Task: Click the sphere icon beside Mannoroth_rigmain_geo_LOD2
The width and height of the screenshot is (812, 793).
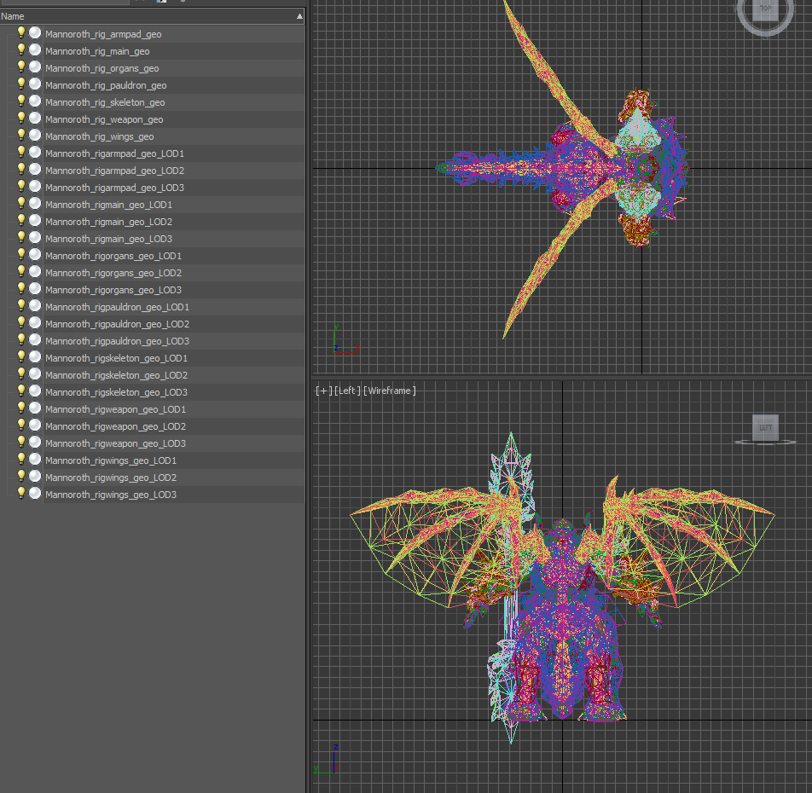Action: (x=35, y=221)
